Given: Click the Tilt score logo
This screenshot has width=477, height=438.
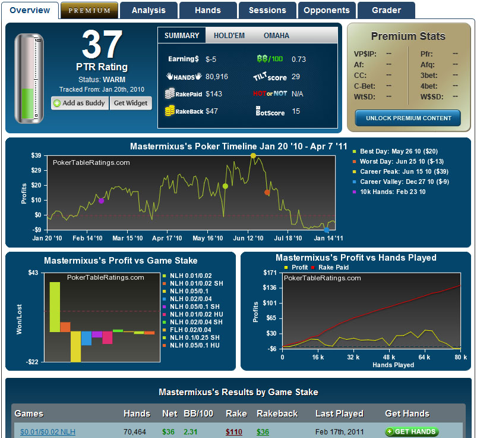Looking at the screenshot, I should pyautogui.click(x=270, y=77).
